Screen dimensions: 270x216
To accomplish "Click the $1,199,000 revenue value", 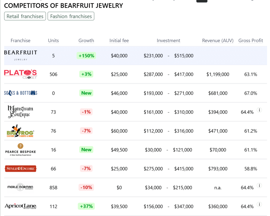I will pyautogui.click(x=218, y=74).
